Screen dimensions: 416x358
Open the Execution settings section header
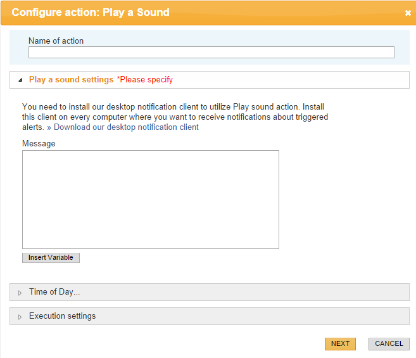pos(210,316)
